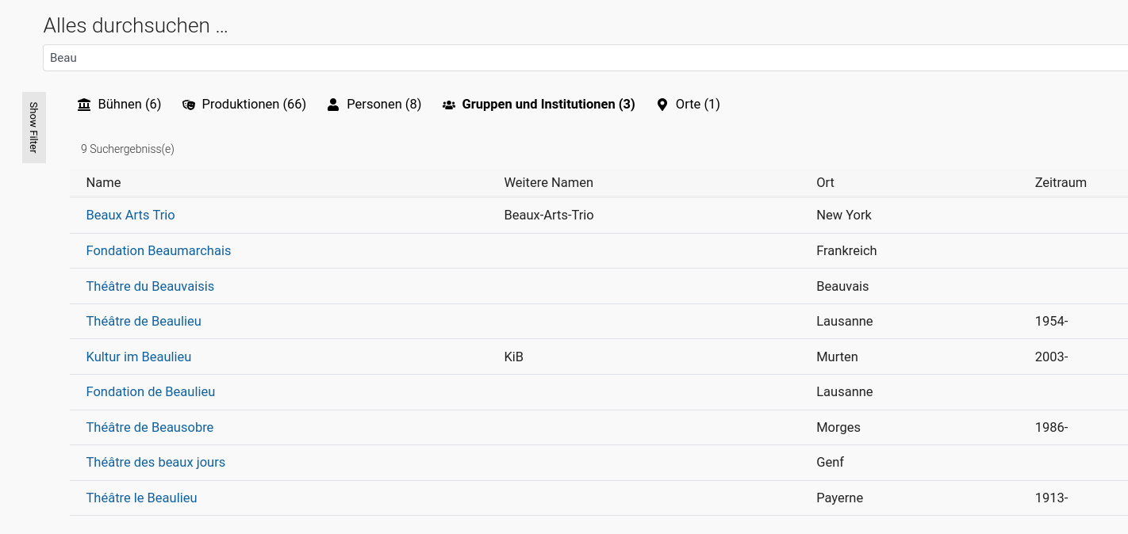
Task: Switch to the Produktionen (66) tab
Action: [x=244, y=105]
